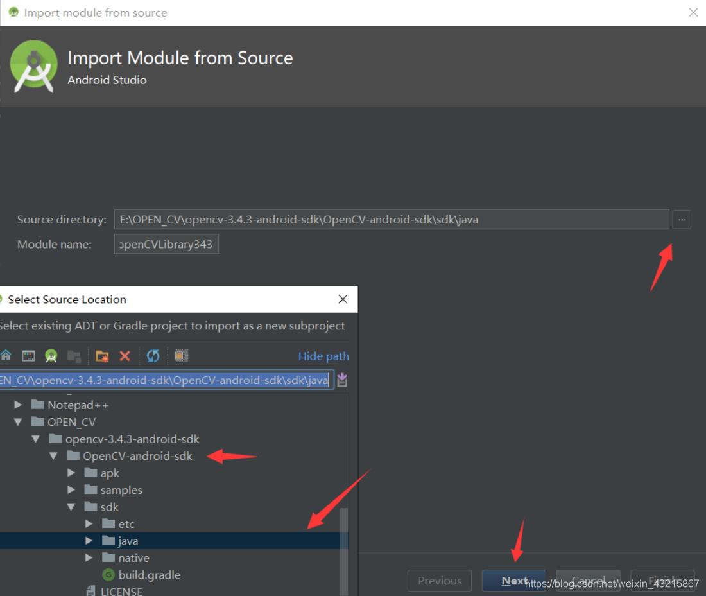Go to home directory icon
Viewport: 706px width, 596px height.
pos(6,356)
